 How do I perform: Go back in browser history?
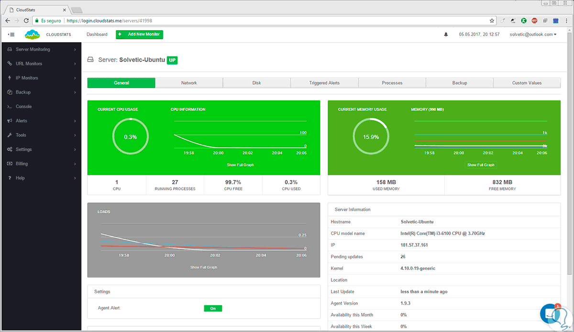pyautogui.click(x=7, y=21)
